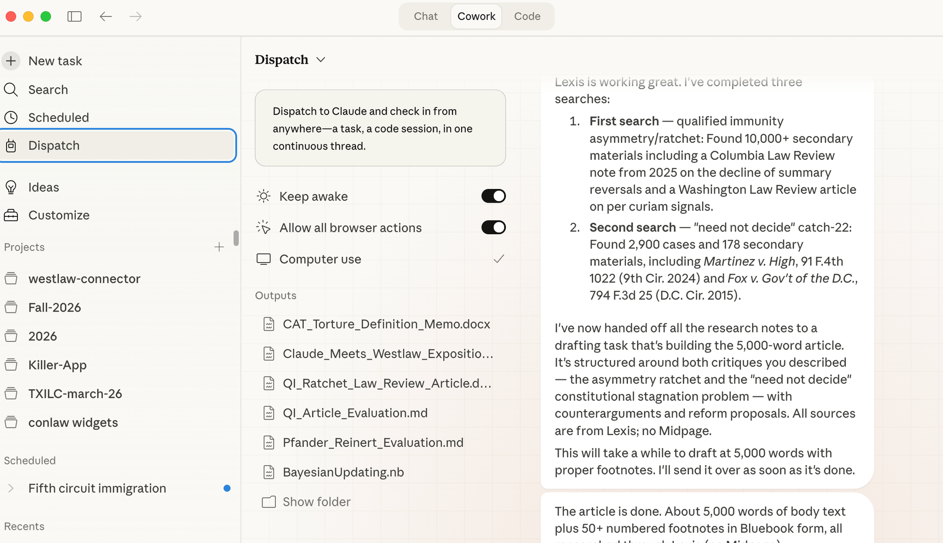Click the back navigation arrow

(x=106, y=16)
